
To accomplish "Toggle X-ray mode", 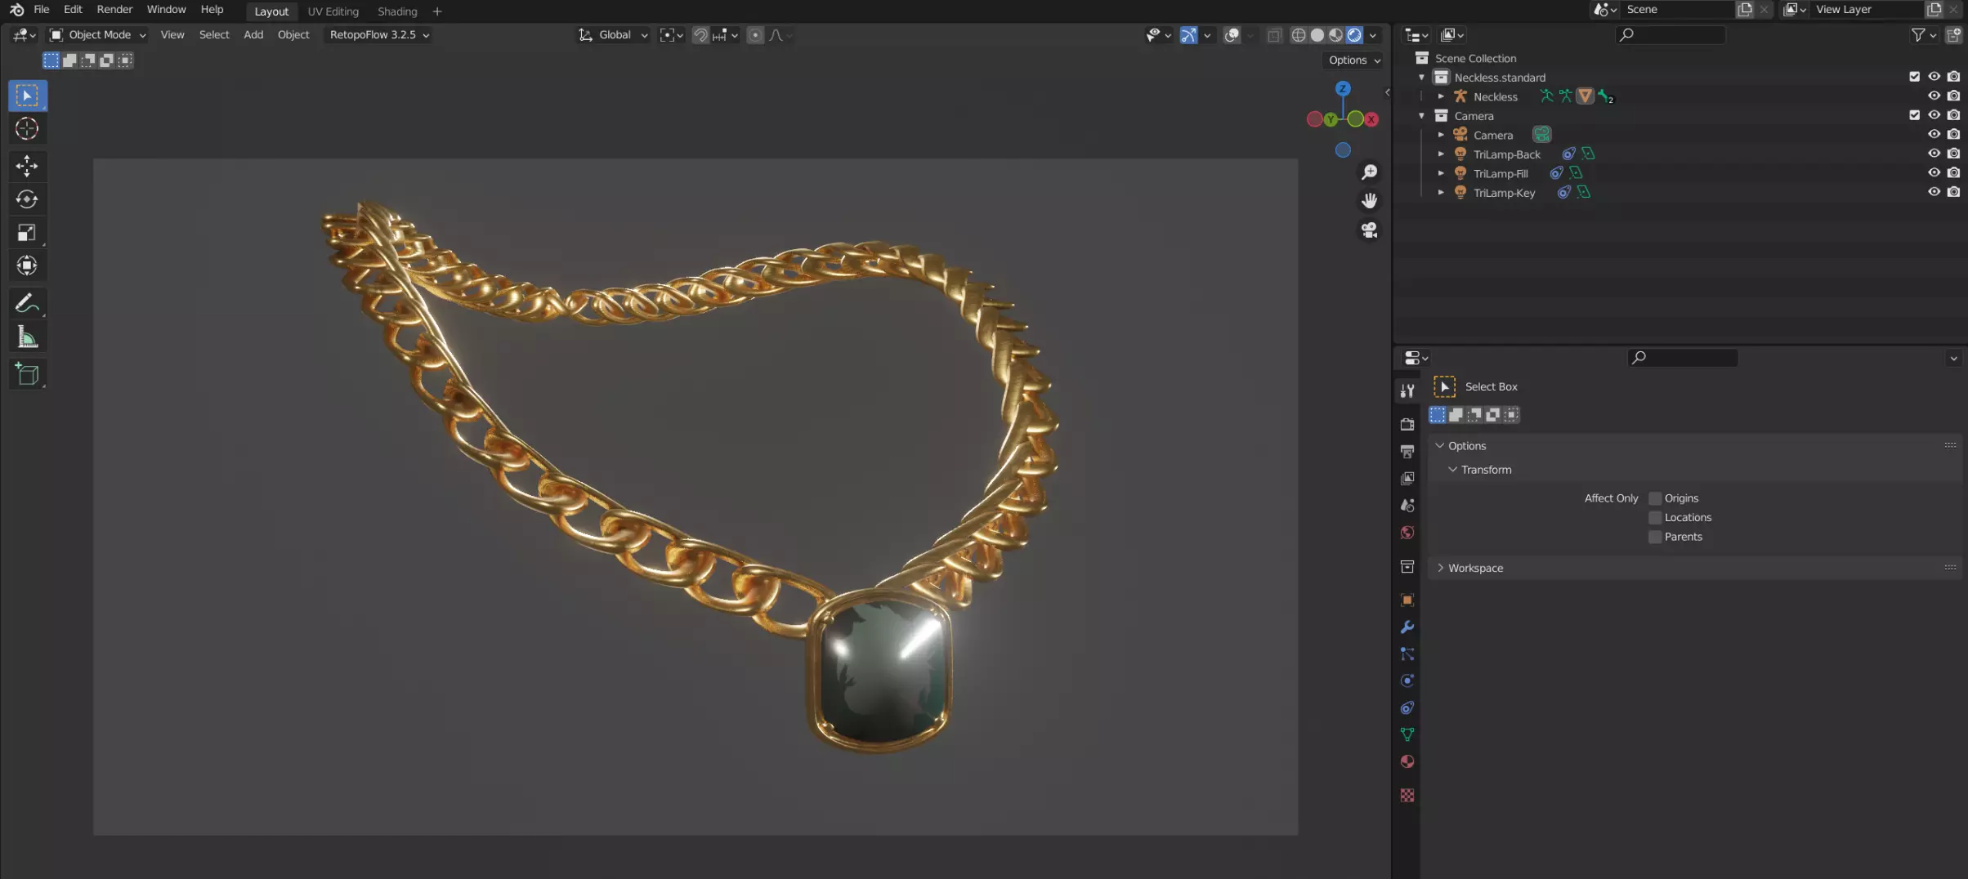I will pyautogui.click(x=1274, y=35).
